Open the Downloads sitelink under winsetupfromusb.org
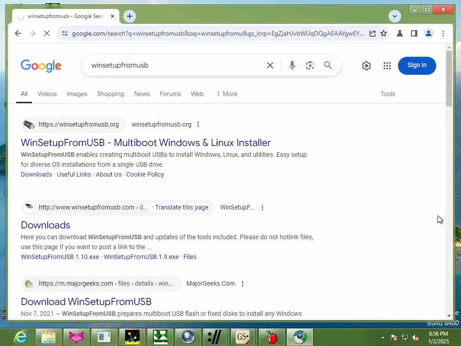The height and width of the screenshot is (346, 461). pos(36,174)
